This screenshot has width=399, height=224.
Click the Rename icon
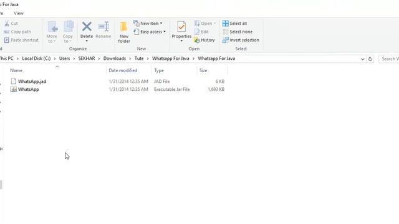103,26
